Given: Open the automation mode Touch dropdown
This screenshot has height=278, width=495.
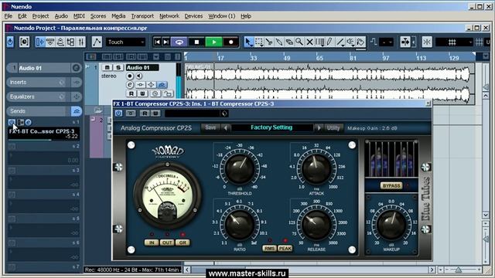Looking at the screenshot, I should point(125,42).
